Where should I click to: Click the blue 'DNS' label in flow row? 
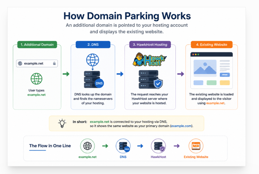click(123, 157)
